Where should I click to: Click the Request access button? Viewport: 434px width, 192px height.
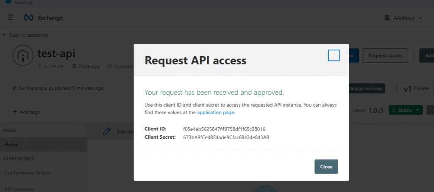coord(385,55)
